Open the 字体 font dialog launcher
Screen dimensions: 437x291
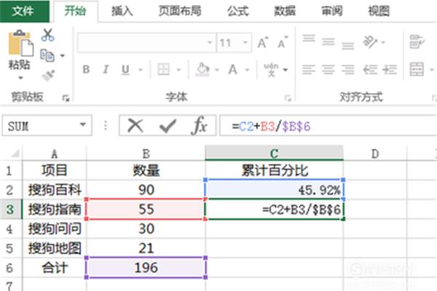(x=288, y=98)
